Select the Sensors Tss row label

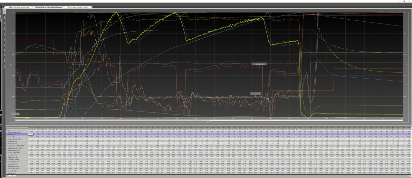click(x=17, y=143)
